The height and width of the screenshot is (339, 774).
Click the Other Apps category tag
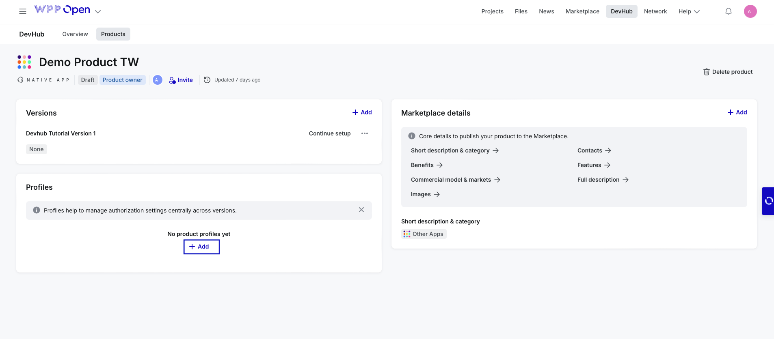(x=424, y=234)
